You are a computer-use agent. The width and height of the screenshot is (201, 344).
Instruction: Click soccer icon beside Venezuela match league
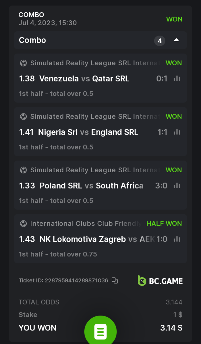point(23,63)
